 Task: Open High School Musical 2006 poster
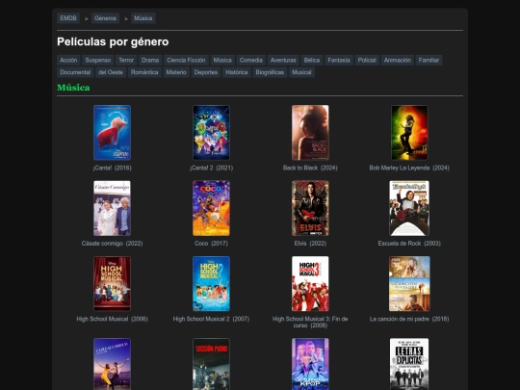click(112, 283)
